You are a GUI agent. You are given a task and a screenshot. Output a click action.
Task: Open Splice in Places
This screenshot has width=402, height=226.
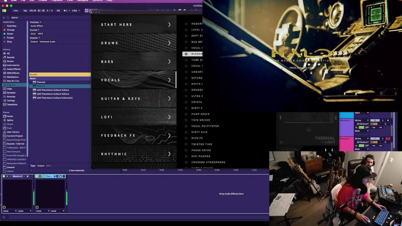click(10, 120)
